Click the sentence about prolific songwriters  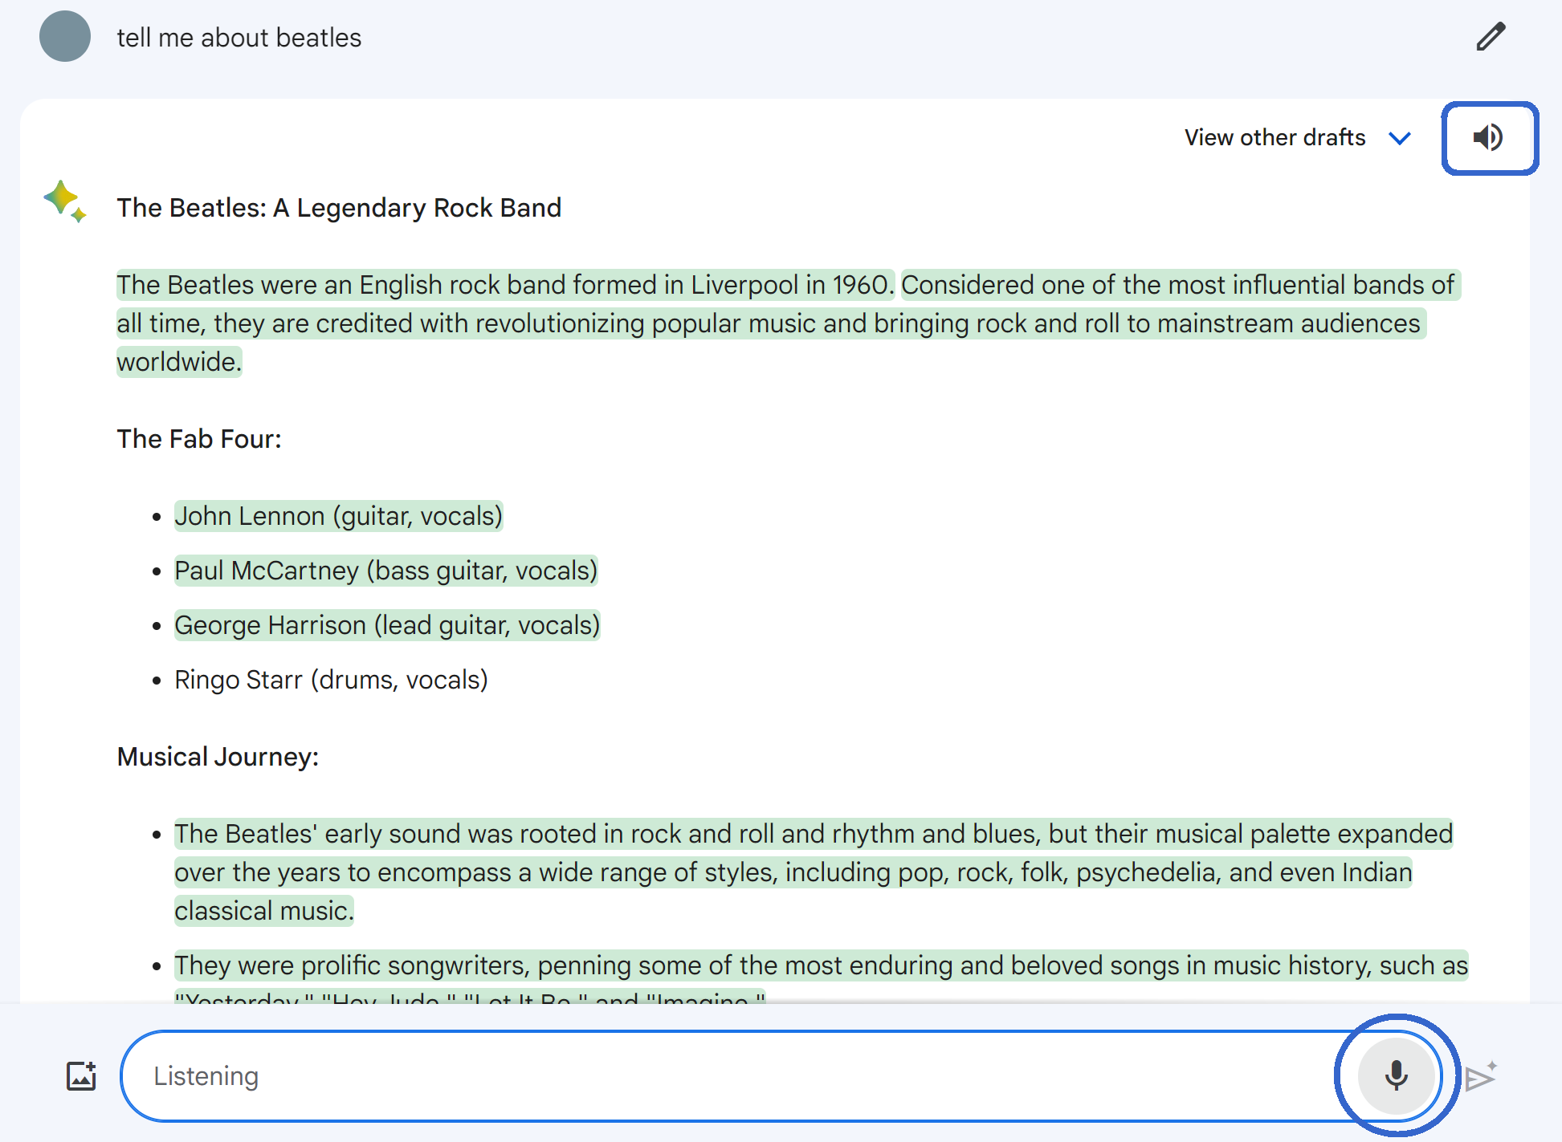click(820, 965)
